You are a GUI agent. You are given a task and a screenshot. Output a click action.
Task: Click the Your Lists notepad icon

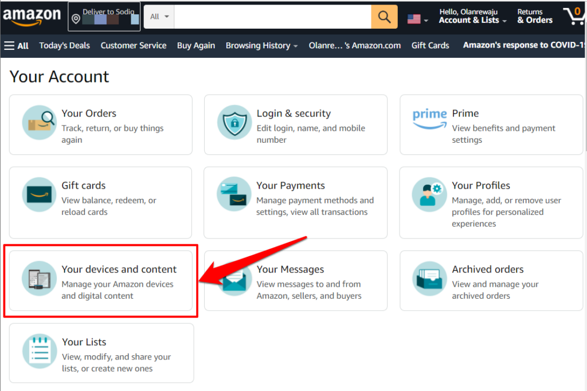40,351
